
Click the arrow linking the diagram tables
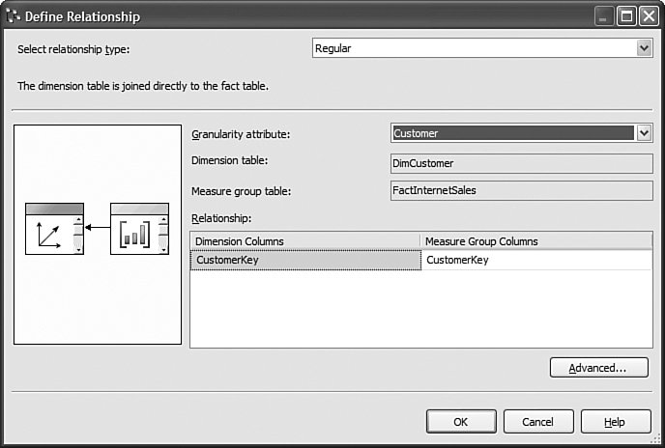pos(97,228)
